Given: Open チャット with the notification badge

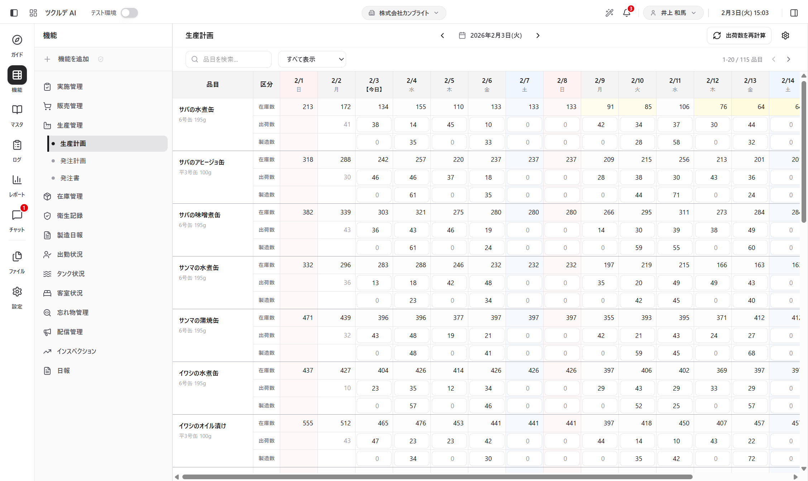Looking at the screenshot, I should point(16,220).
